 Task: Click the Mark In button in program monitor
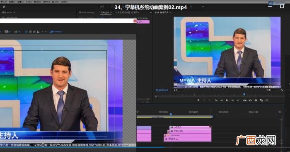click(204, 100)
